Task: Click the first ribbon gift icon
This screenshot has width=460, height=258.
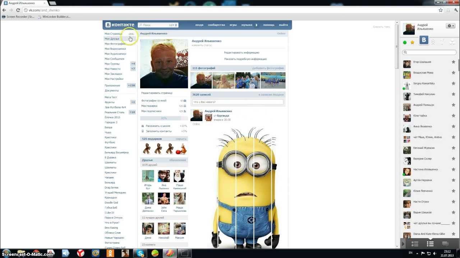Action: tap(147, 149)
